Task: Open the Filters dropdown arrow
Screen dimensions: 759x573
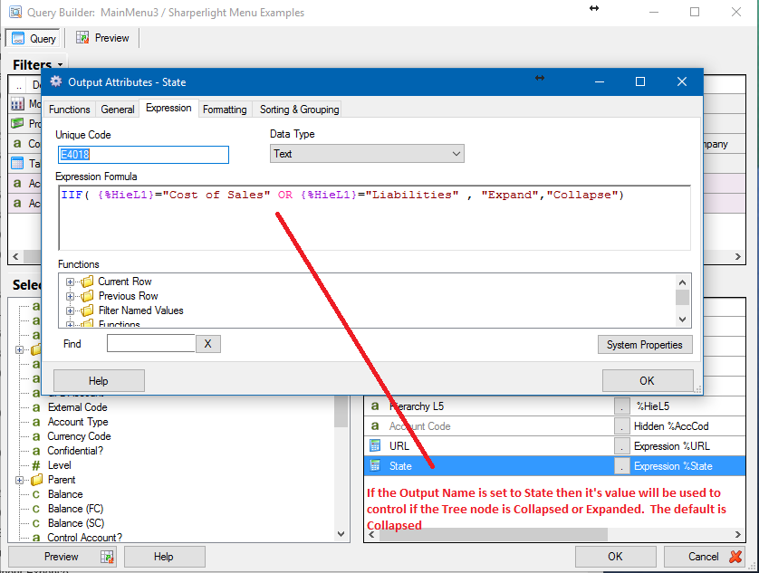Action: pyautogui.click(x=60, y=65)
